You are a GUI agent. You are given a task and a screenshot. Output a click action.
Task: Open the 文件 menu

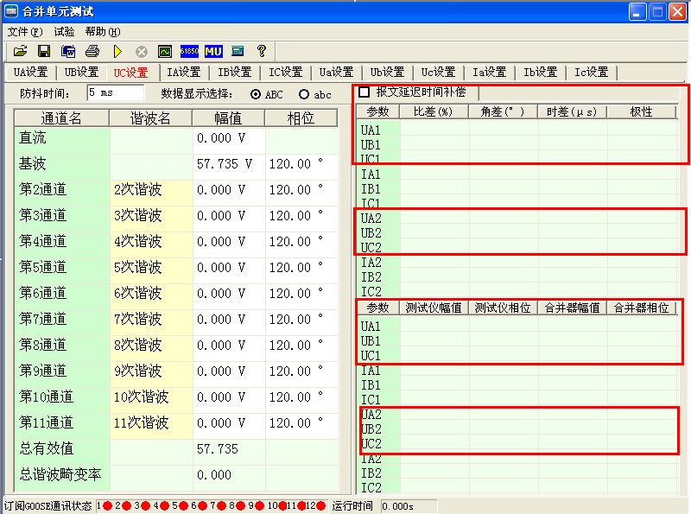point(24,31)
